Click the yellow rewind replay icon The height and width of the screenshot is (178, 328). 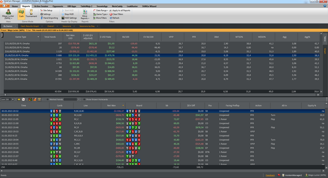tap(19, 99)
